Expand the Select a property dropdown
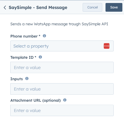124x121 pixels. 62,46
